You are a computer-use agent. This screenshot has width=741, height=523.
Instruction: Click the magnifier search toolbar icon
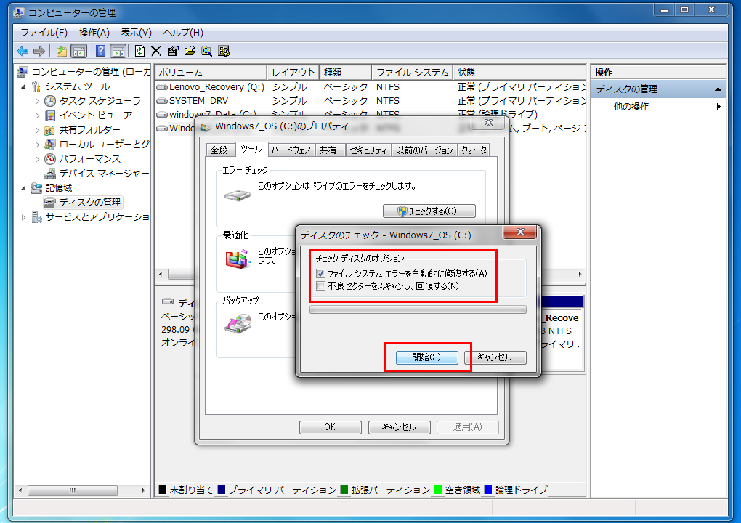click(x=206, y=51)
